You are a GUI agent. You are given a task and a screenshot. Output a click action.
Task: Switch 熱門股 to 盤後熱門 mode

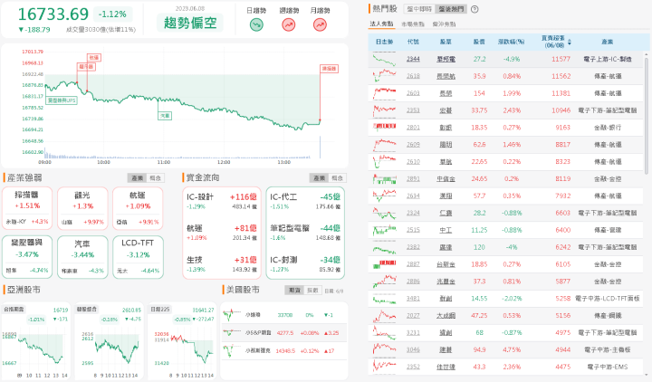pos(451,9)
